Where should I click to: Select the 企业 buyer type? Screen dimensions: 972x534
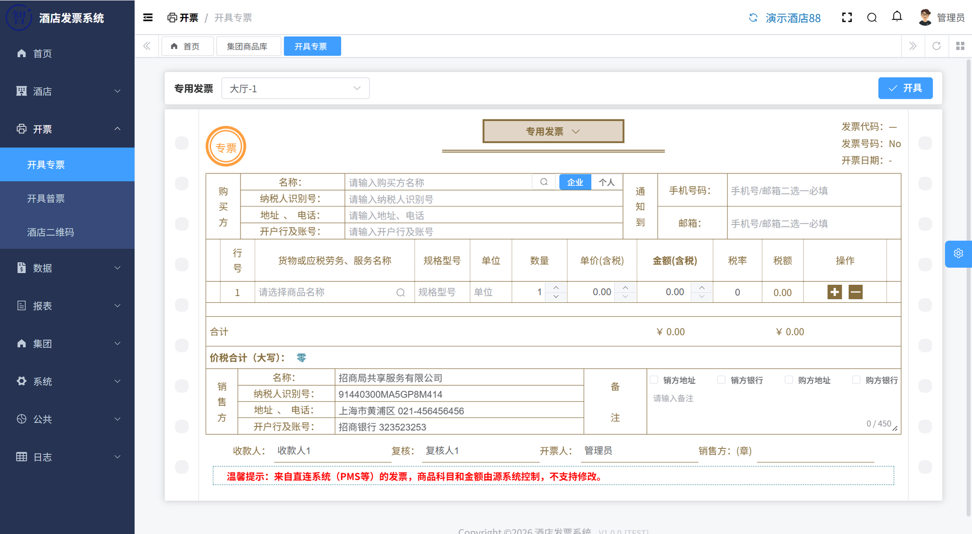[575, 182]
